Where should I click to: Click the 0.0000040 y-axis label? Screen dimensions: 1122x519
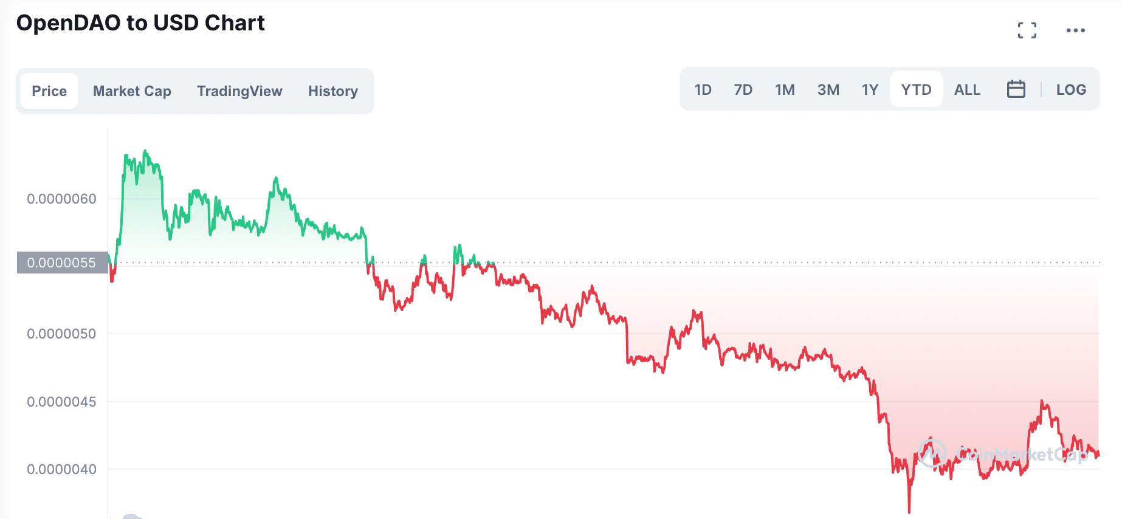pos(61,469)
